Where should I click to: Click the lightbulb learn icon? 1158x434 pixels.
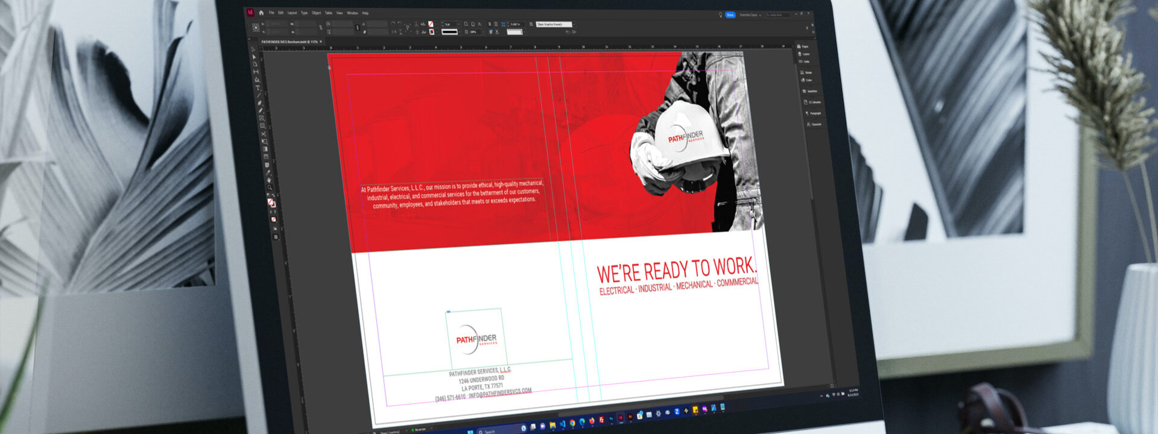tap(721, 14)
